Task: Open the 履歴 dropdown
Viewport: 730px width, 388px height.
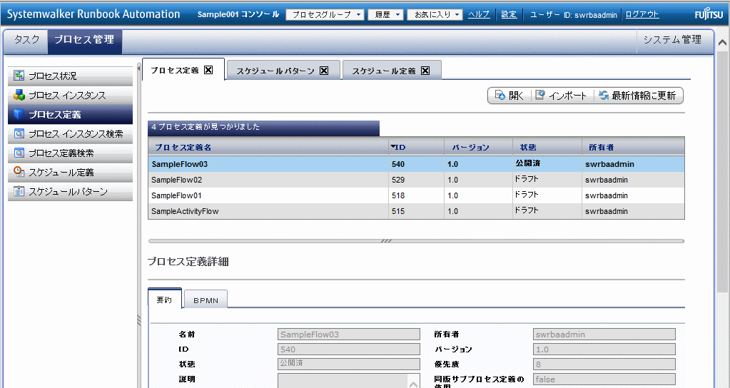Action: tap(385, 15)
